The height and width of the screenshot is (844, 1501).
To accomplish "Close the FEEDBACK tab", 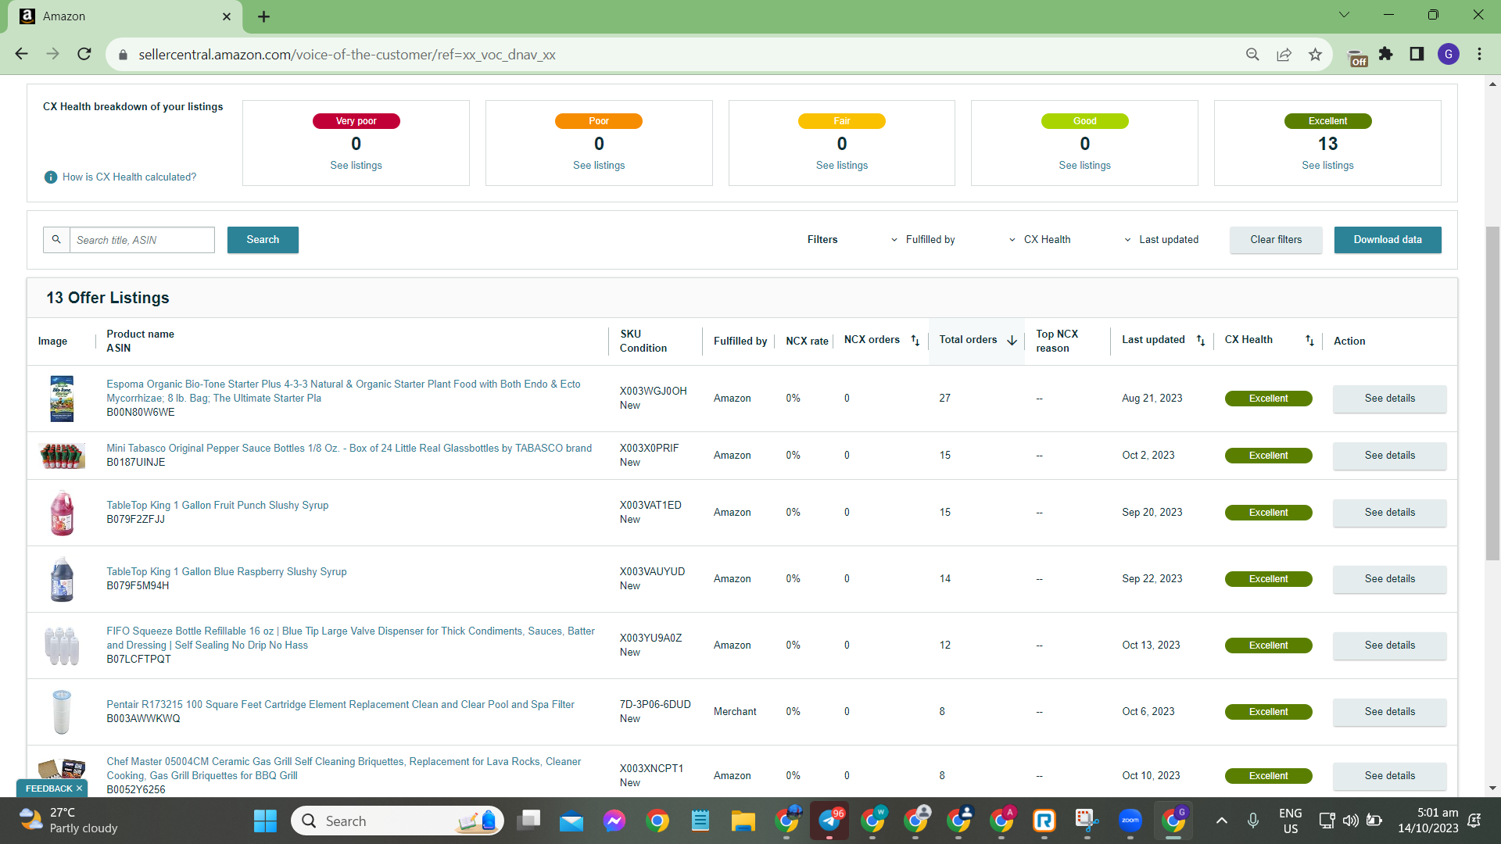I will 80,789.
